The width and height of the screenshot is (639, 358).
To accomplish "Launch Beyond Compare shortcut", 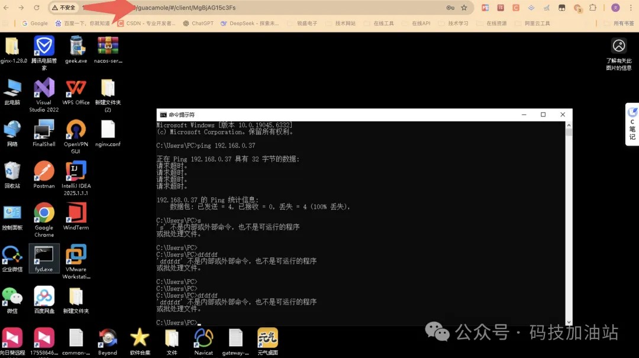I will coord(108,341).
